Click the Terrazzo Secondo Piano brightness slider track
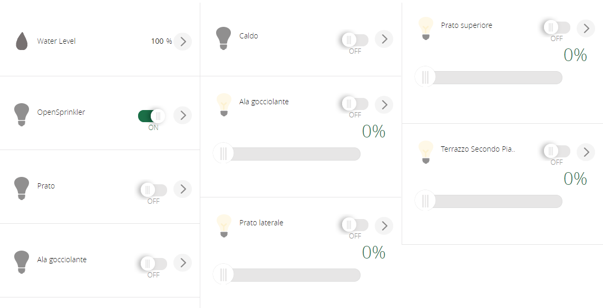Screen dimensions: 603x308 (489, 201)
